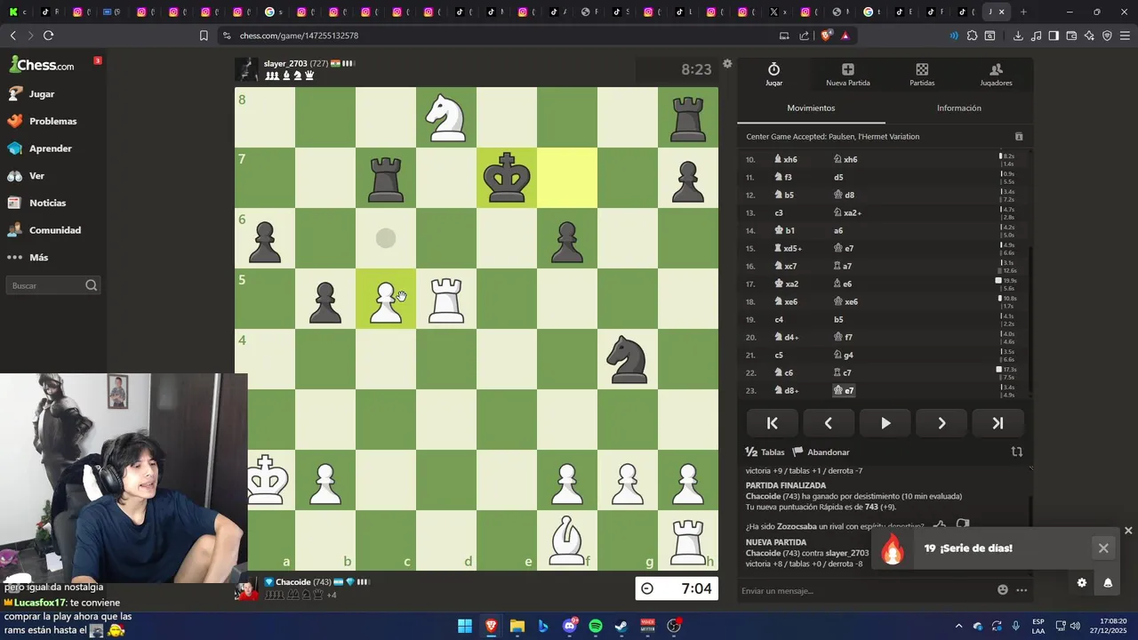Image resolution: width=1138 pixels, height=640 pixels.
Task: Open Windows Start button
Action: point(465,626)
